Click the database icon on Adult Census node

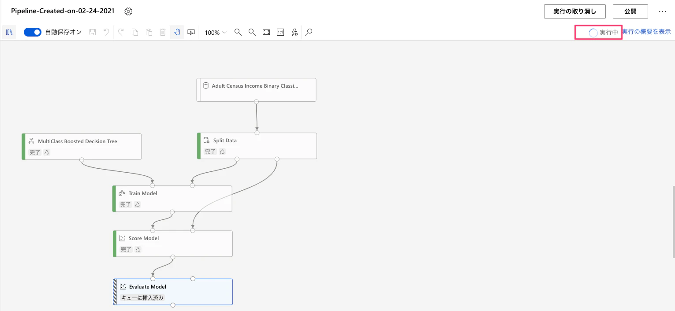[205, 85]
